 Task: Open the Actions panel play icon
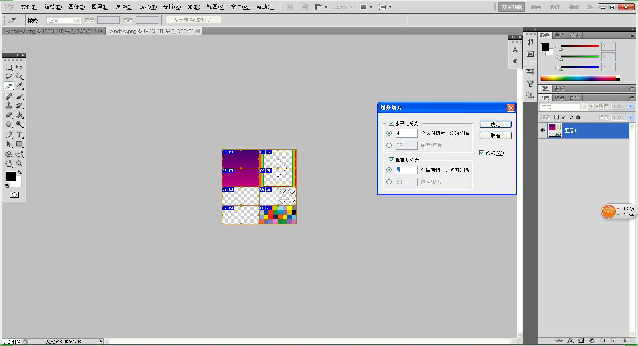(530, 54)
